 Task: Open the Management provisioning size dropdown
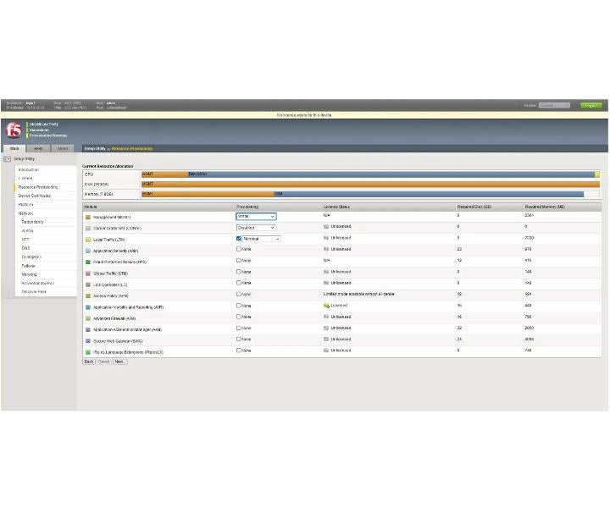tap(256, 216)
